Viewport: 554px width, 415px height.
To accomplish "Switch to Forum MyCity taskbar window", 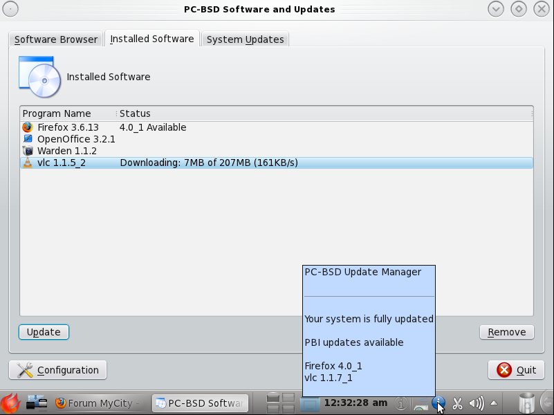I will coord(98,403).
